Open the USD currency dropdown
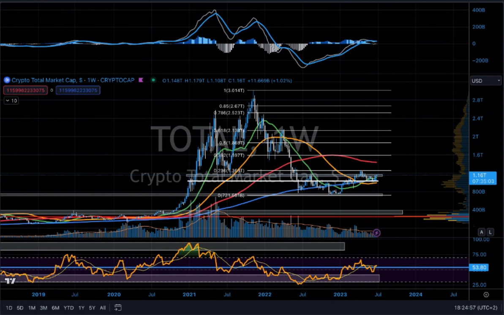This screenshot has width=504, height=315. tap(486, 81)
